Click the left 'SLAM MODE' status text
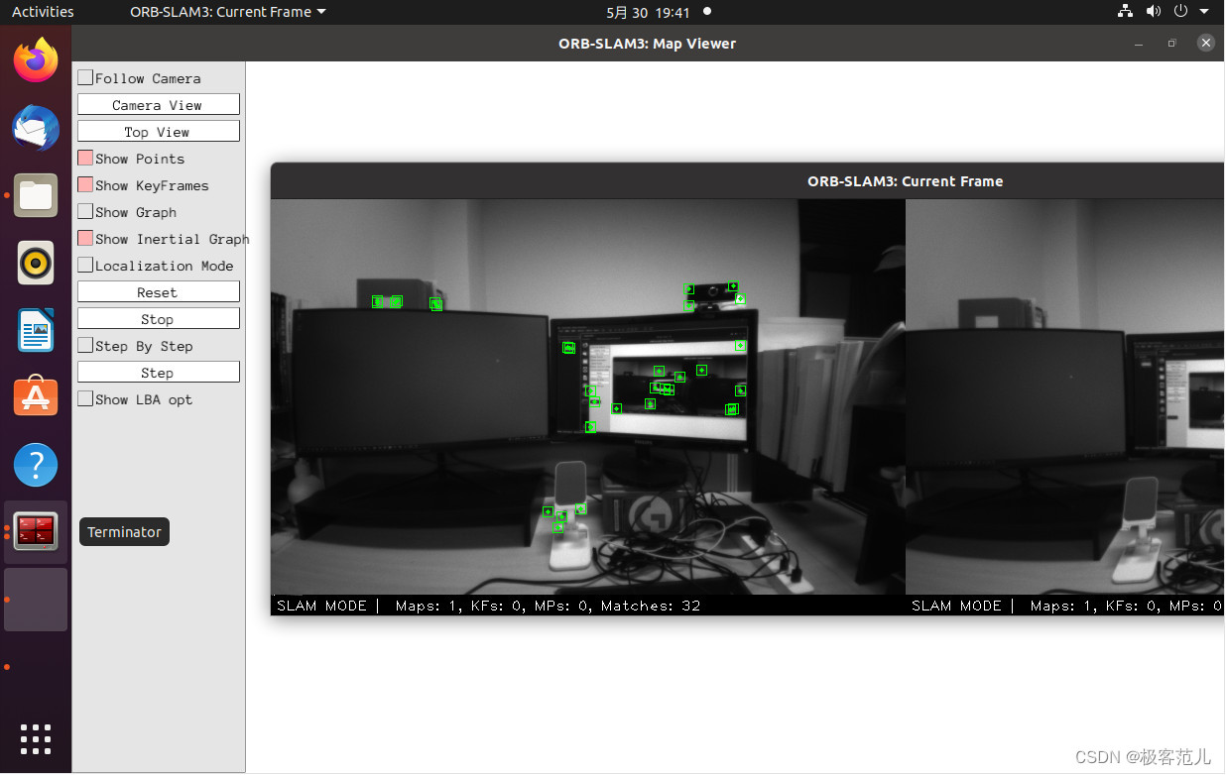 [321, 606]
